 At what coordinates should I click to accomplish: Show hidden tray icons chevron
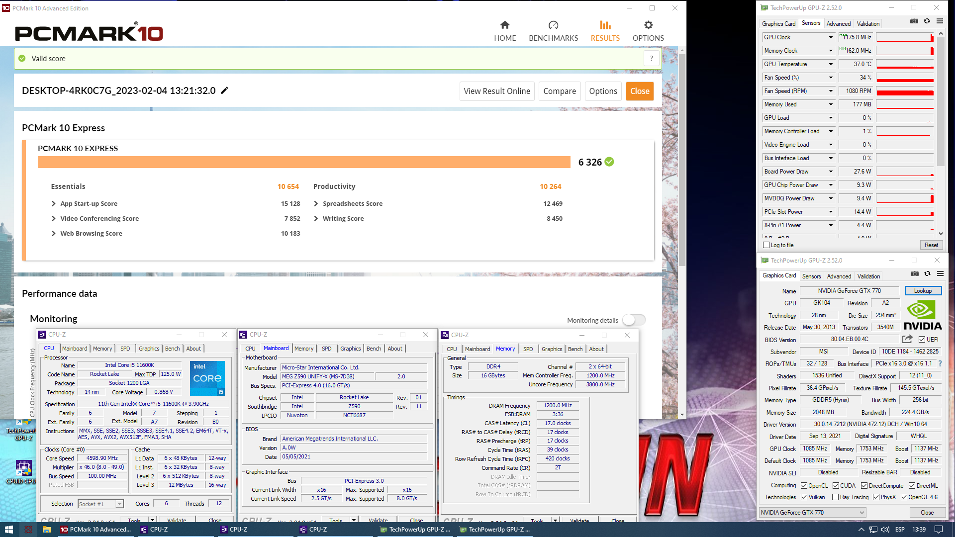pyautogui.click(x=861, y=530)
